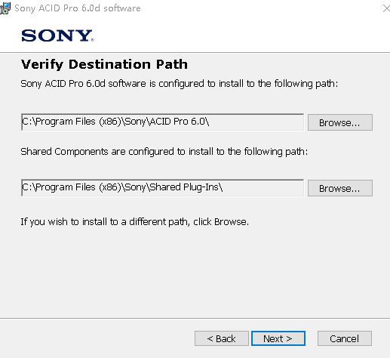Close the Sony ACID Pro setup window
Viewport: 390px width, 358px height.
point(386,8)
